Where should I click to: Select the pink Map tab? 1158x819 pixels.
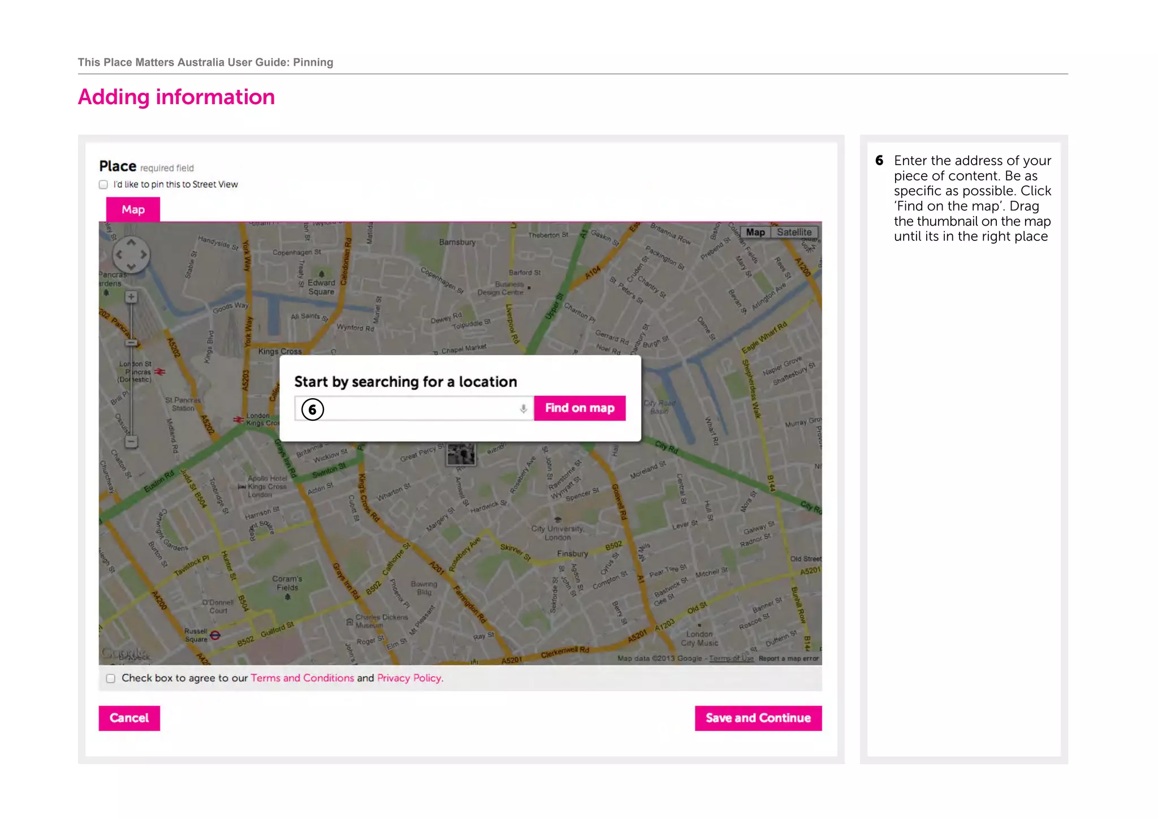point(133,209)
